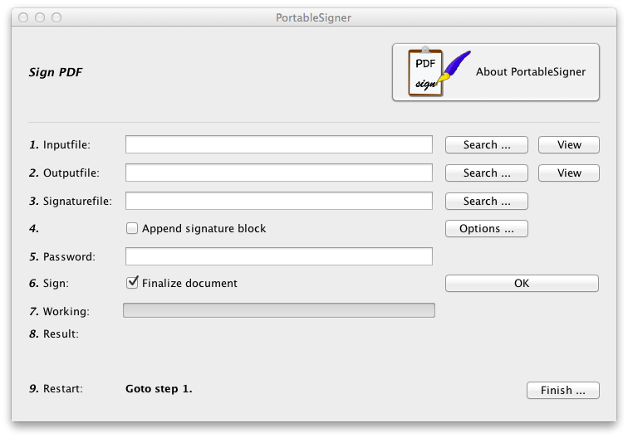Viewport: 628px width, 438px height.
Task: Click the '7. Working:' label
Action: [59, 312]
